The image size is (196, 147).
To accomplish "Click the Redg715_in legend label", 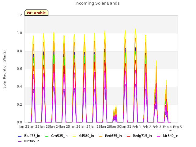I will (x=142, y=136).
